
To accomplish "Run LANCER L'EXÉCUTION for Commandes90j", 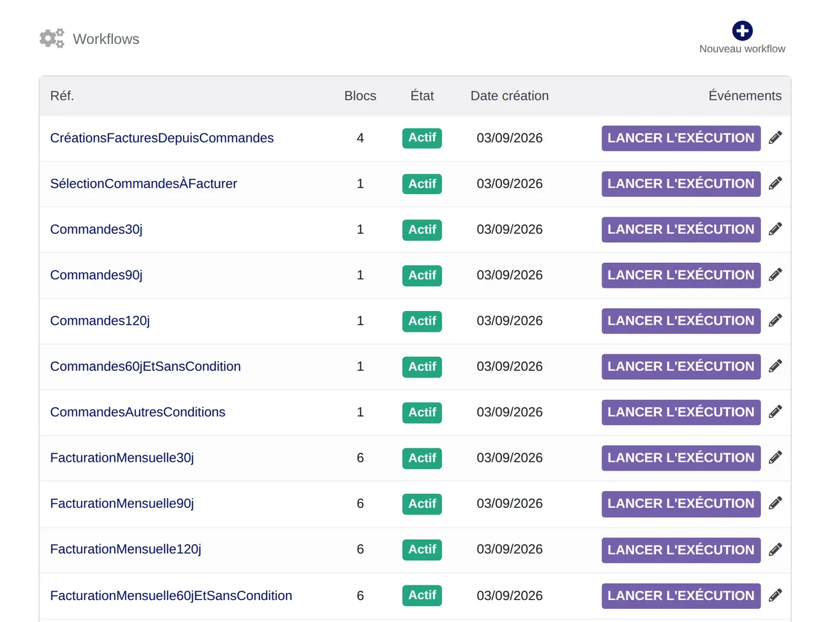I will [x=681, y=275].
